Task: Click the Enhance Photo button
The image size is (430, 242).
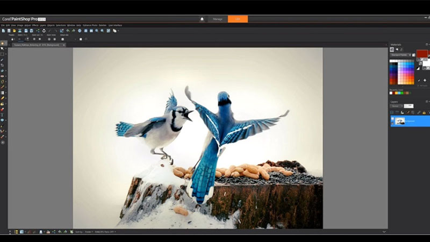Action: [x=90, y=25]
